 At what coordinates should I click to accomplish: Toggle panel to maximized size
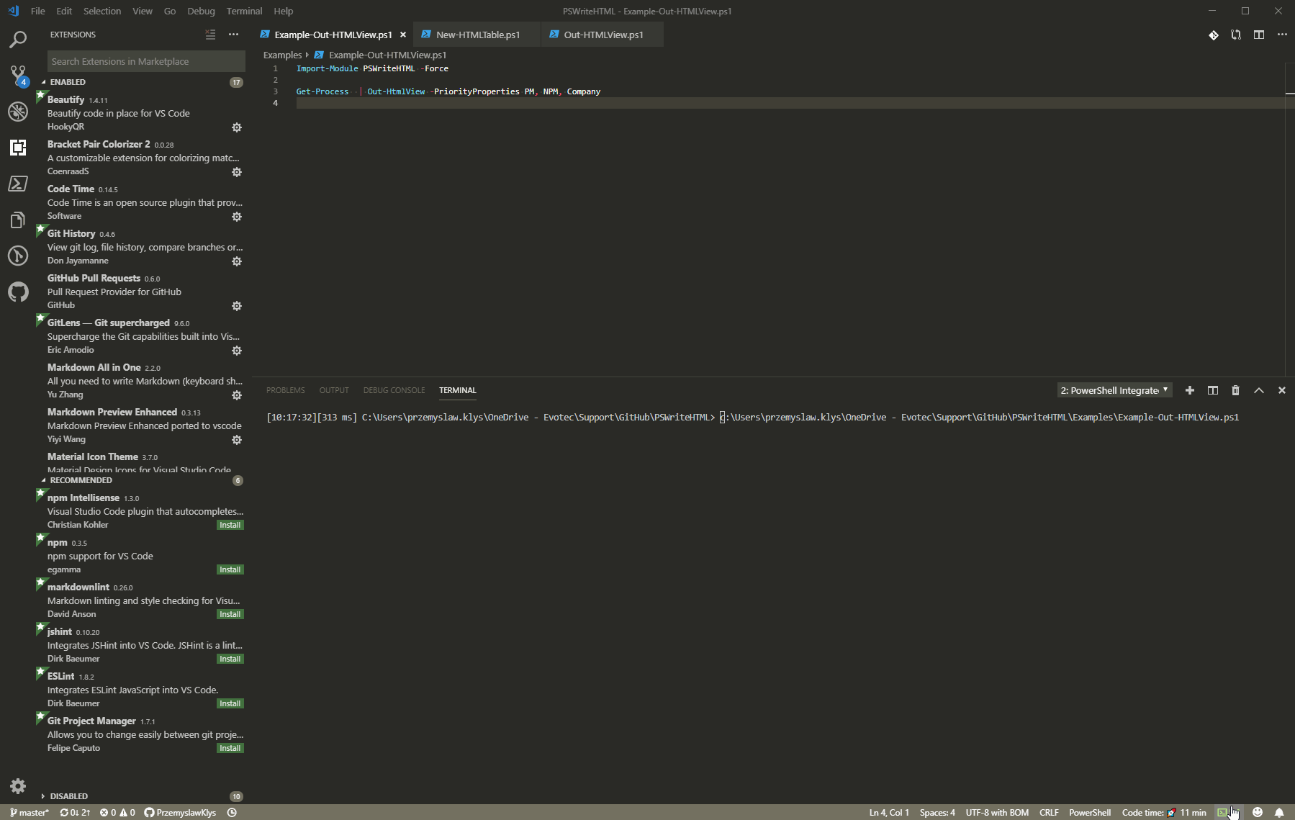(1258, 390)
